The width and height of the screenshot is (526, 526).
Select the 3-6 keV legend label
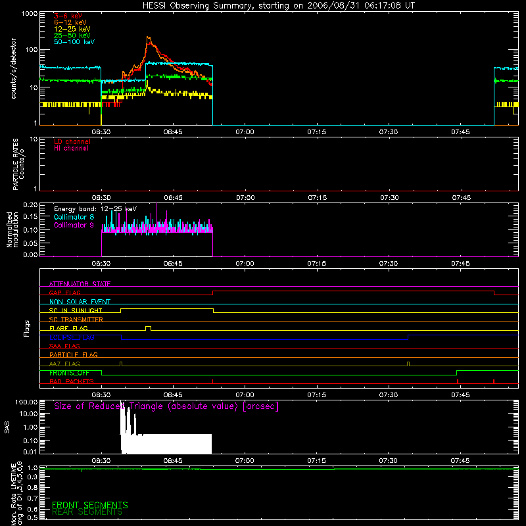tap(68, 16)
